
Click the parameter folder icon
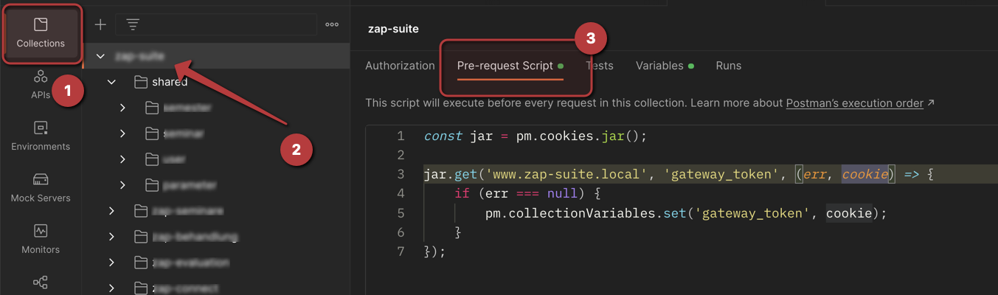point(152,185)
